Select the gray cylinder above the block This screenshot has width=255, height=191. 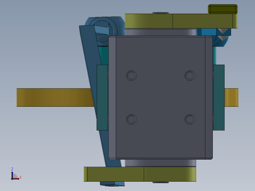(x=160, y=32)
